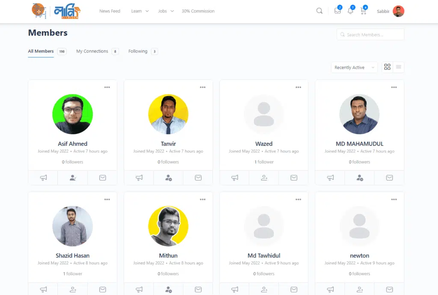Switch to grid view layout
Viewport: 438px width, 295px height.
click(x=387, y=67)
